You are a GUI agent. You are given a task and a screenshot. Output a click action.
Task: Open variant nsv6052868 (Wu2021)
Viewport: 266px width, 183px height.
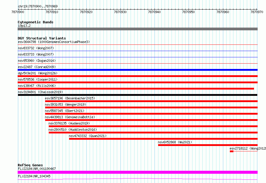175,142
